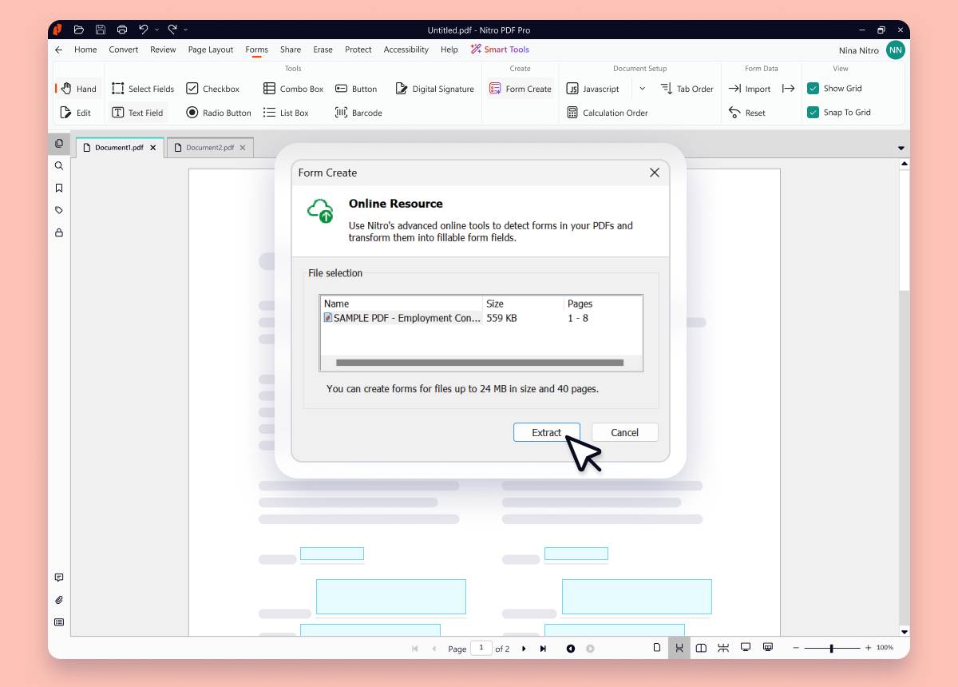
Task: Expand the Javascript dropdown arrow
Action: [642, 89]
